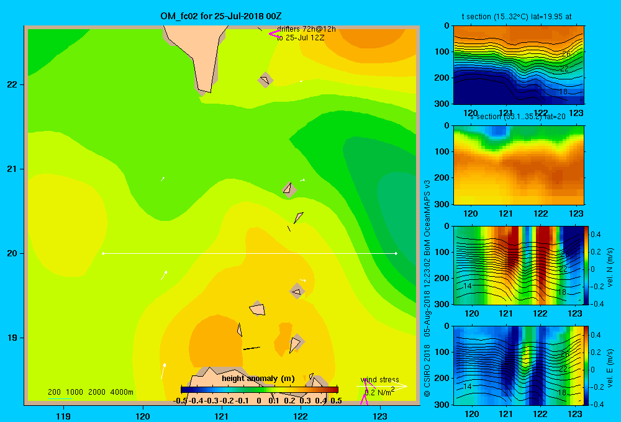The height and width of the screenshot is (422, 621).
Task: Click latitude label 20 on main map axis
Action: click(12, 253)
